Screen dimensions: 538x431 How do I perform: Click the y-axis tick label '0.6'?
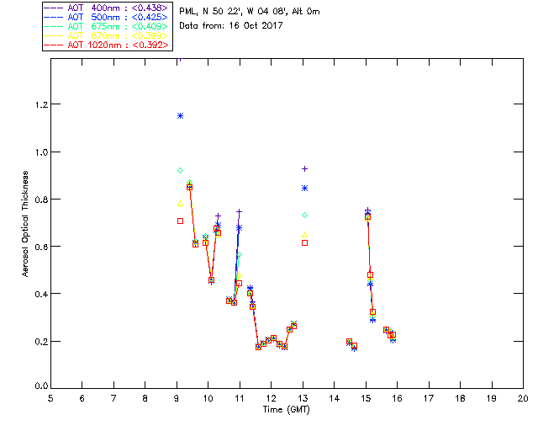coord(41,247)
